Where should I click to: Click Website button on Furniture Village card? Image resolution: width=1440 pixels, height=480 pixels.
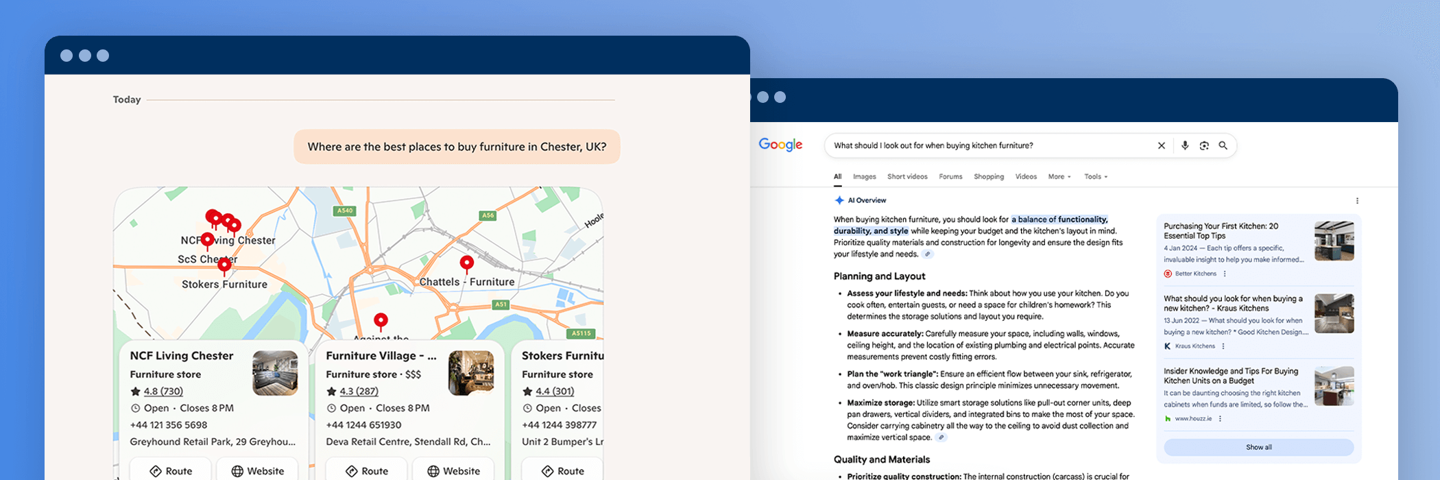453,470
